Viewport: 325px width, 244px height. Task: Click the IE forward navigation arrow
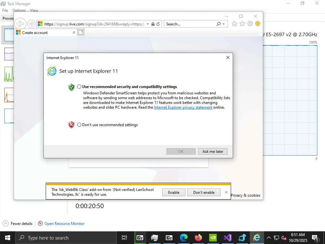tap(31, 24)
